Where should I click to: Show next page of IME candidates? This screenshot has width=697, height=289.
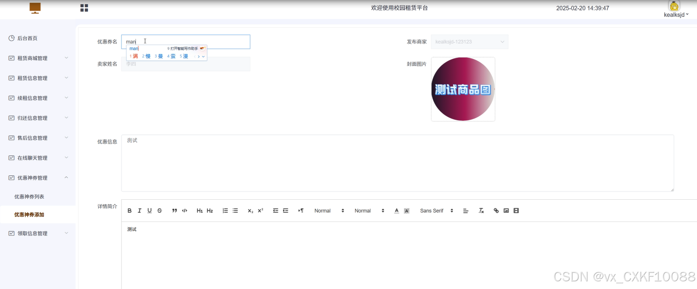pos(199,57)
